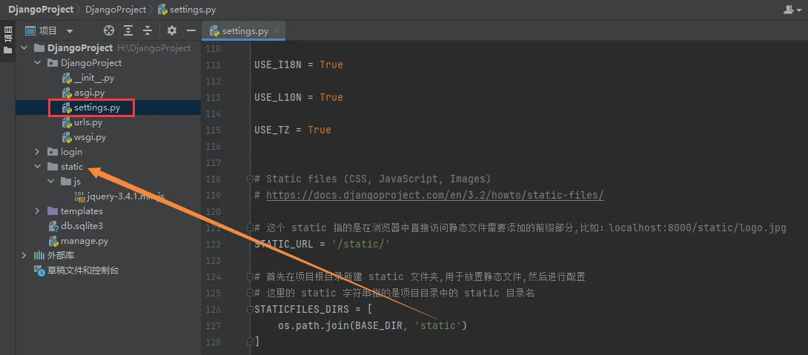Click USE_I18N on line 111

pos(278,65)
